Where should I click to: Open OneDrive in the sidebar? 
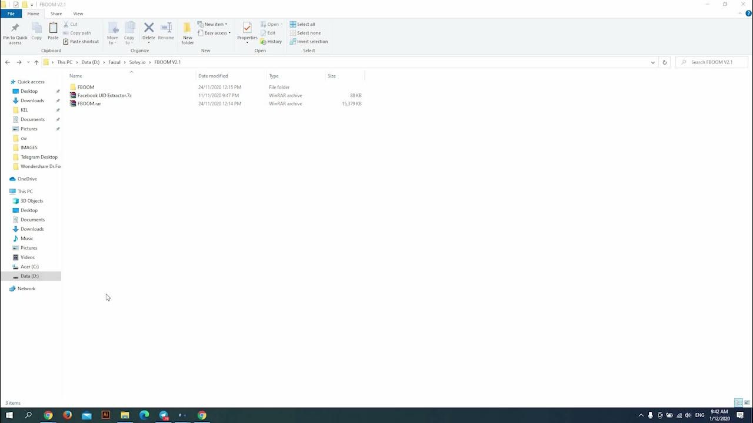27,179
